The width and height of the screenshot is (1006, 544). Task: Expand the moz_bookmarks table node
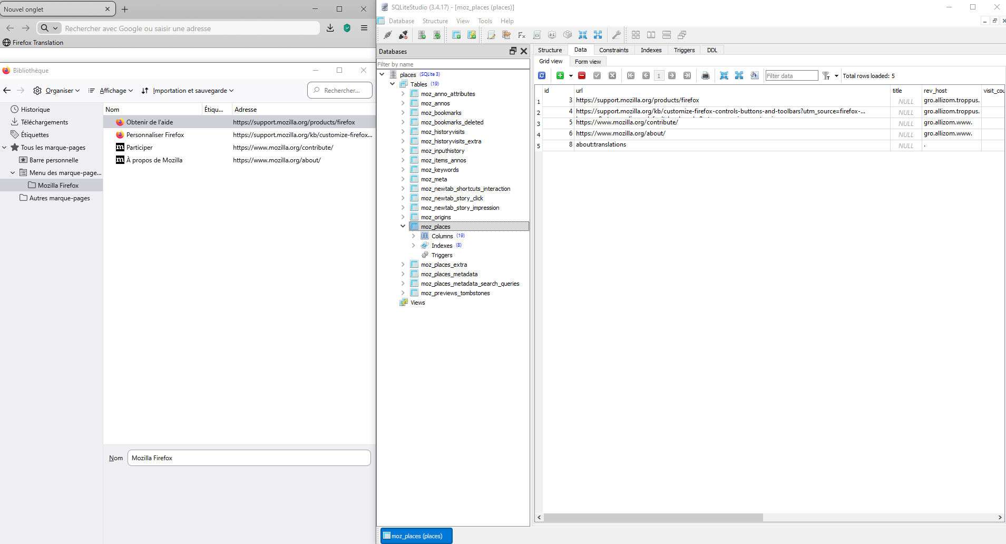click(403, 113)
